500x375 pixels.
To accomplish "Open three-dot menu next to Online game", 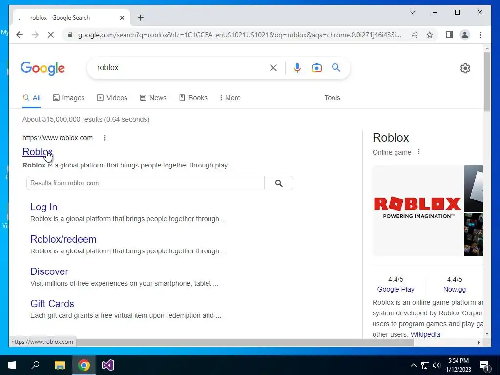I will pos(419,152).
